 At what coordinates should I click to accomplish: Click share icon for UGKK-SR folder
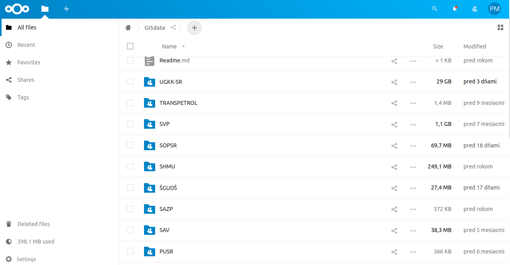pos(394,82)
